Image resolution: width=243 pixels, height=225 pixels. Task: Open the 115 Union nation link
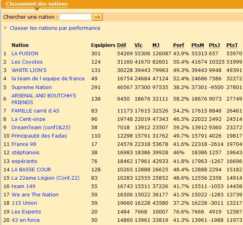click(24, 203)
